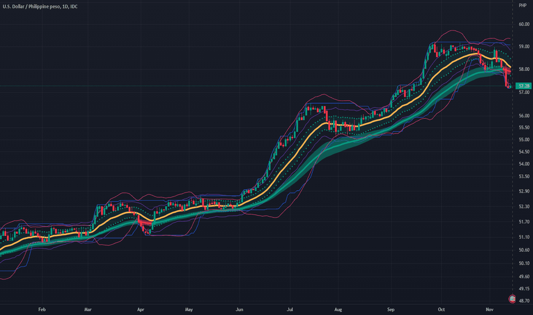Click the 56.00 price axis label
Screen dimensions: 533x315
click(524, 116)
